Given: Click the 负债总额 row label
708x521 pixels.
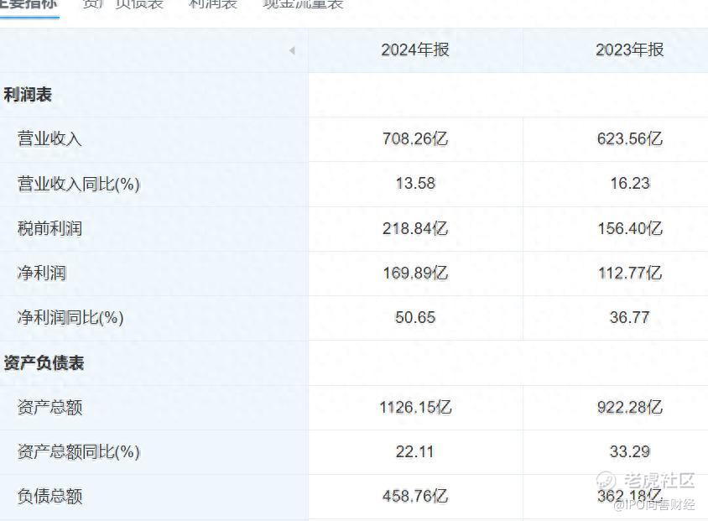Looking at the screenshot, I should pyautogui.click(x=49, y=496).
